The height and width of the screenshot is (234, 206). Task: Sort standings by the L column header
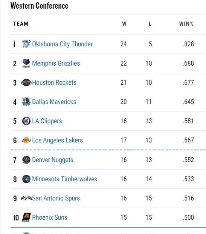(x=150, y=24)
